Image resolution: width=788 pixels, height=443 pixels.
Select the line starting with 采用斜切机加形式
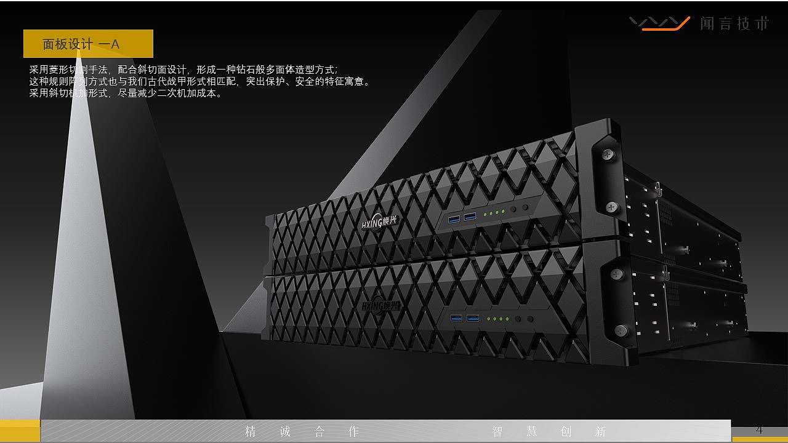point(126,94)
